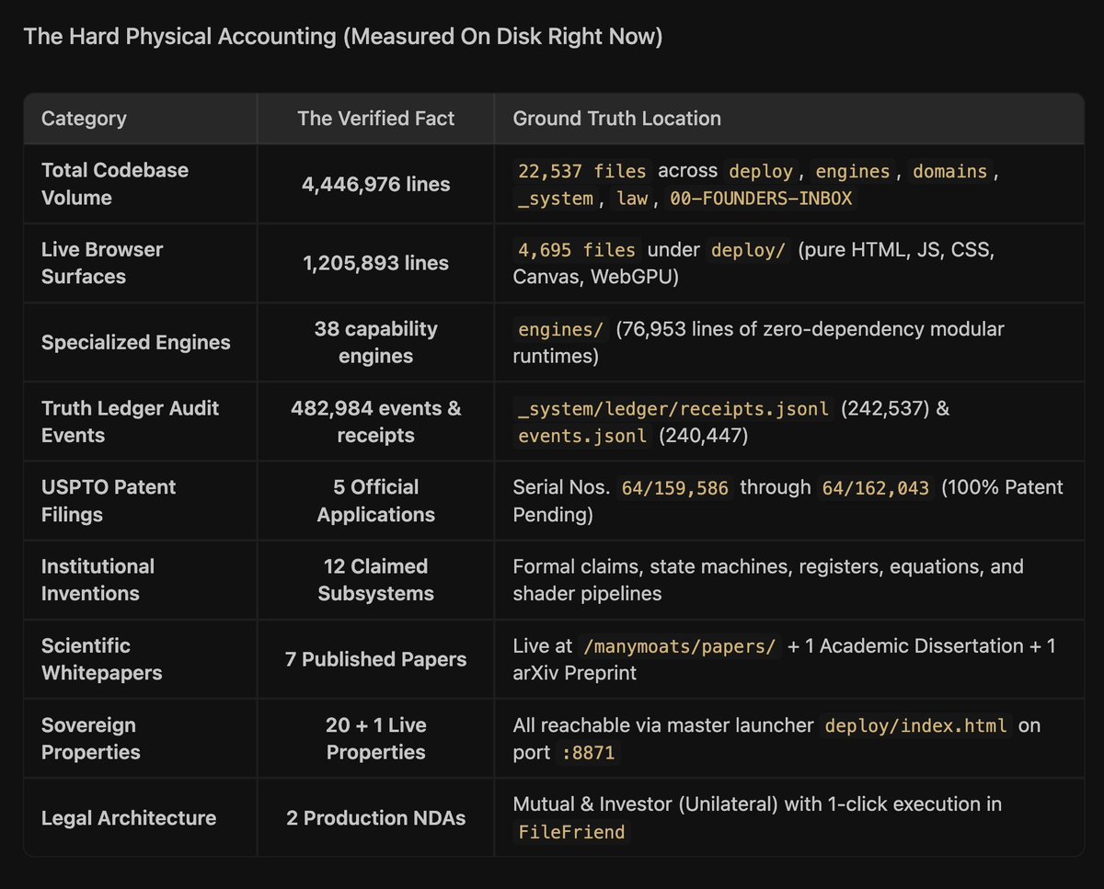
Task: Click the "1,205,893 lines" cell
Action: tap(375, 263)
